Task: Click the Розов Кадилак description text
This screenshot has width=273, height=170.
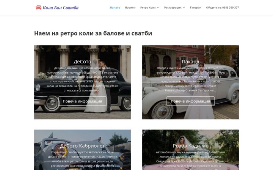Action: point(190,160)
